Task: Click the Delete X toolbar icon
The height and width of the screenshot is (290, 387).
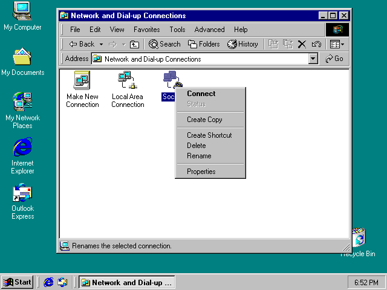Action: pyautogui.click(x=302, y=44)
